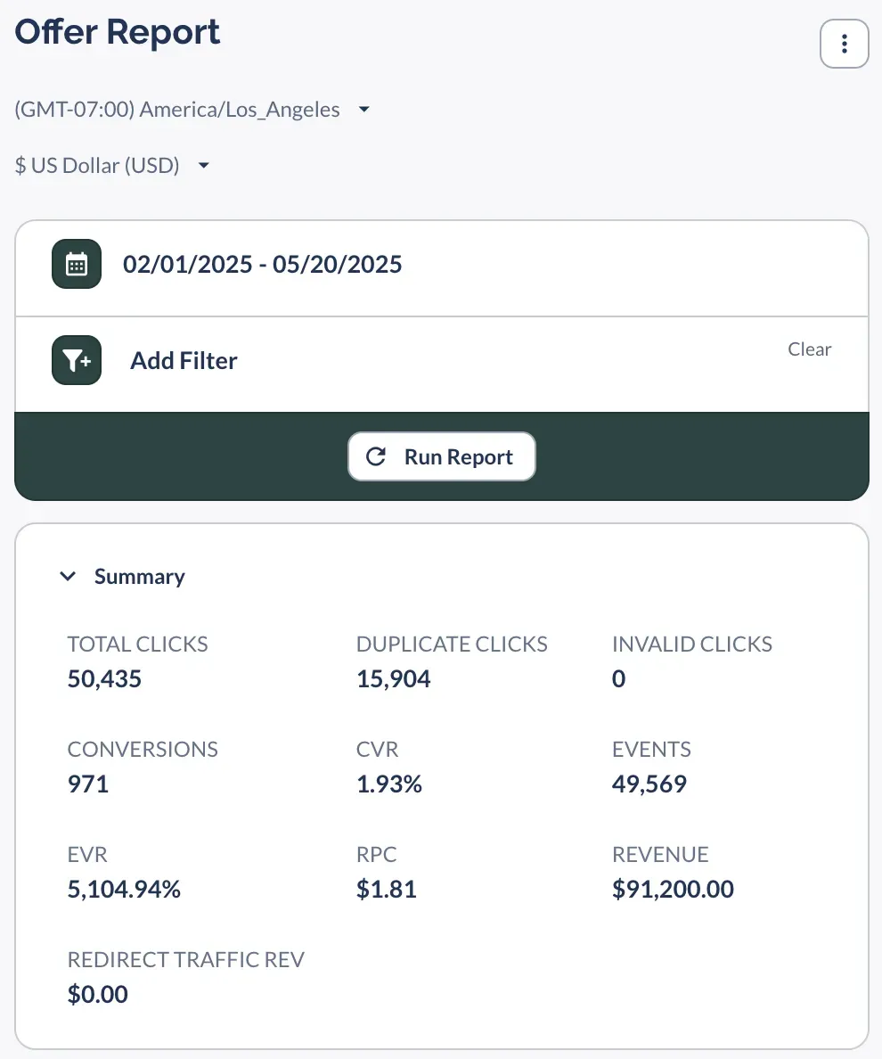Click the Run Report button

click(442, 456)
